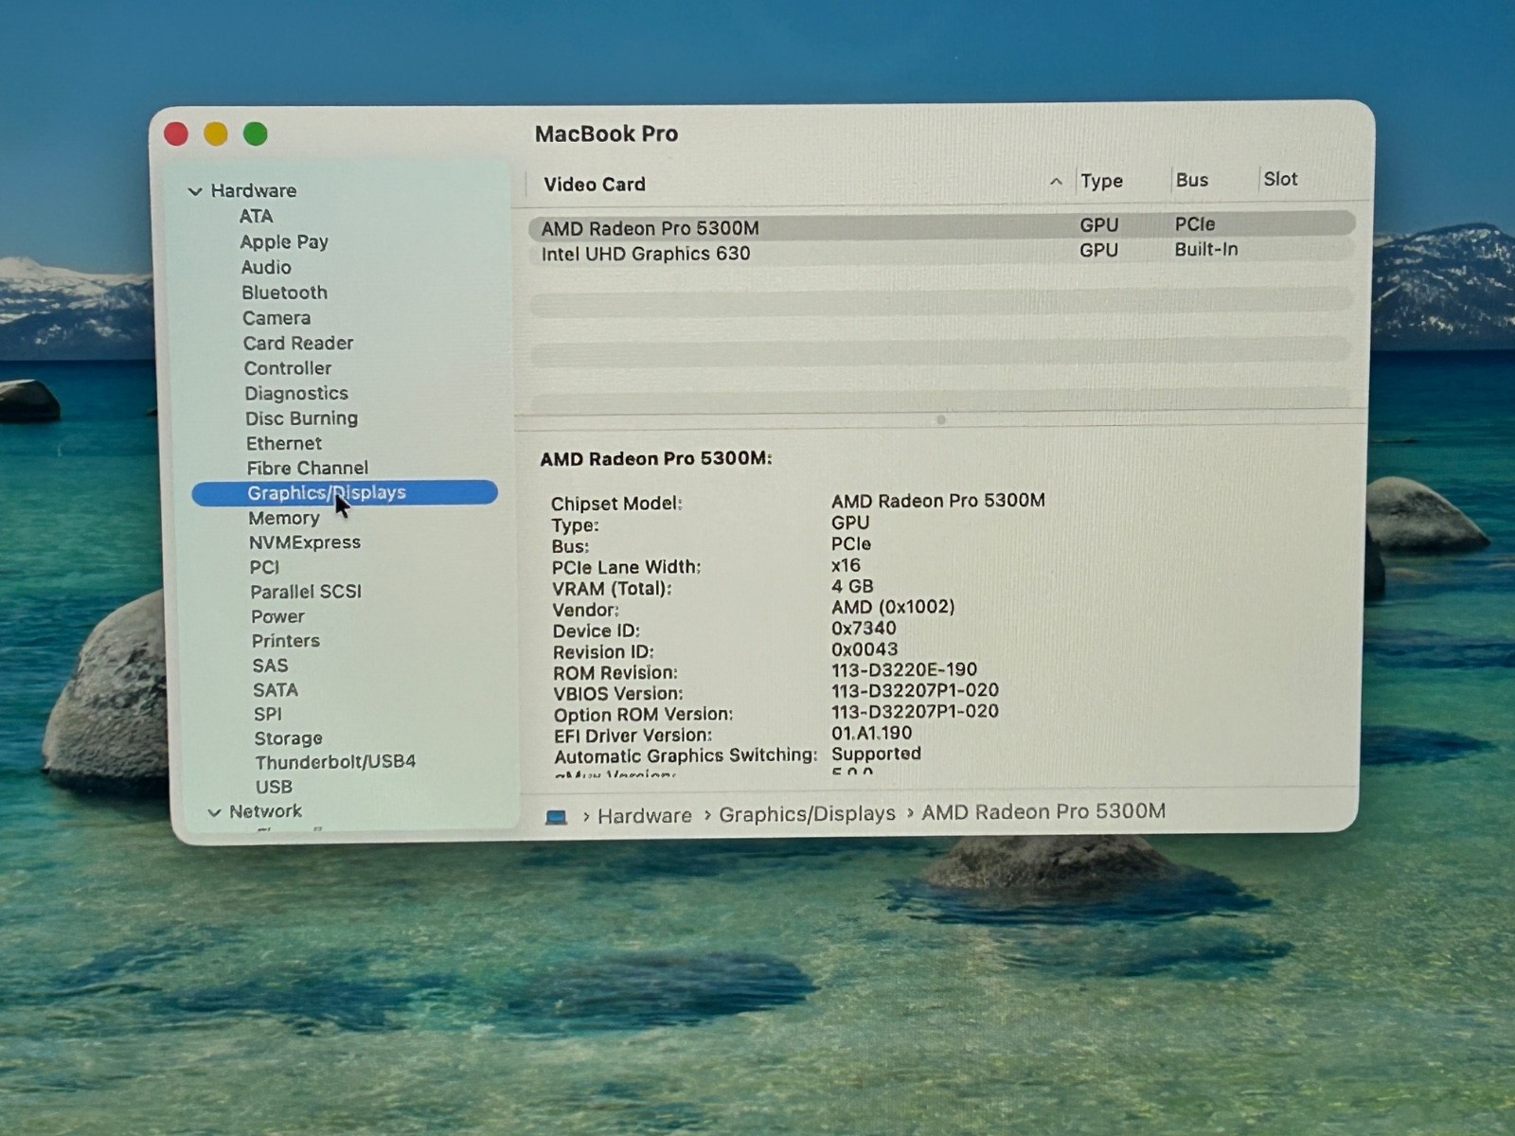Click Graphics/Displays in the path bar
This screenshot has height=1136, width=1515.
click(x=807, y=814)
